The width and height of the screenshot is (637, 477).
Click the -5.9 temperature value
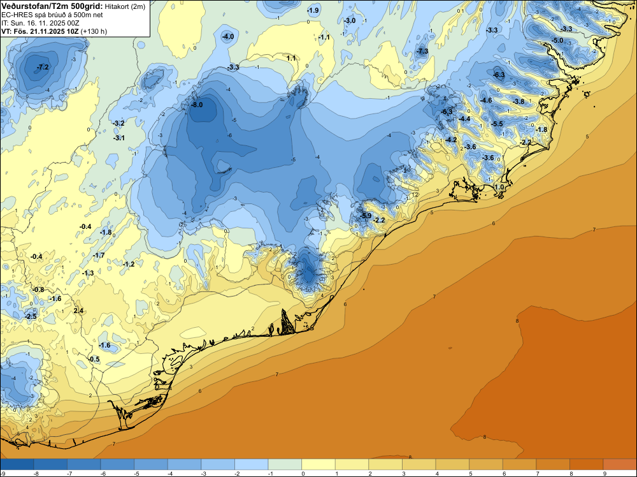point(366,216)
